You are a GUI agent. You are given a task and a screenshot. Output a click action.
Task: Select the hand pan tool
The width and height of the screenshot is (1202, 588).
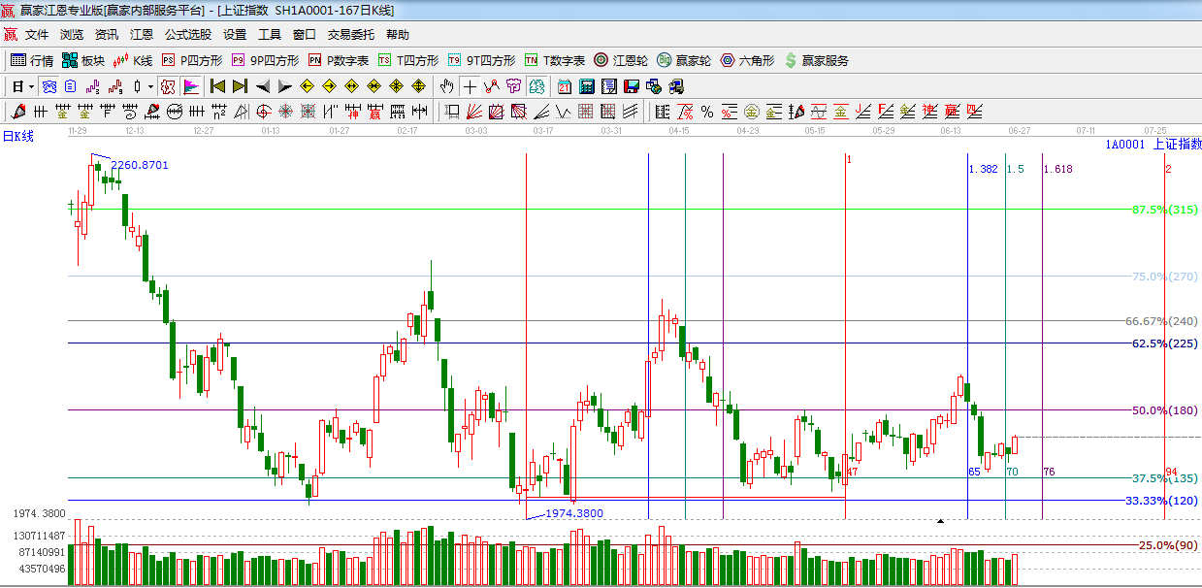(446, 86)
